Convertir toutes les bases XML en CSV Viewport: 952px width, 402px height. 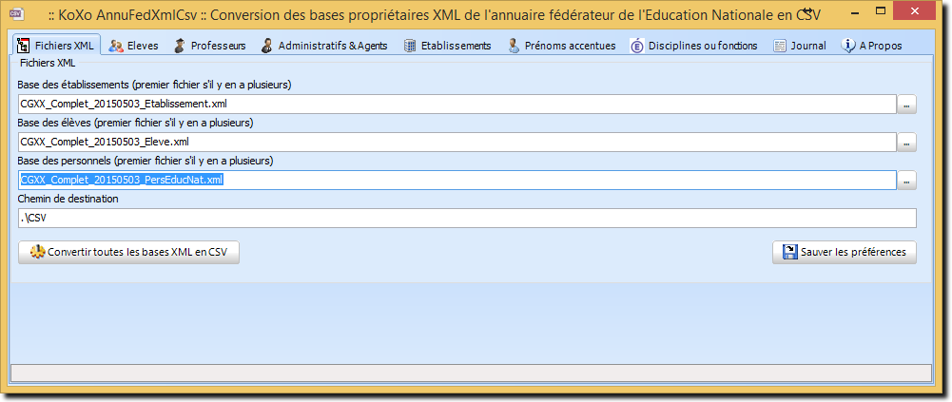tap(128, 252)
